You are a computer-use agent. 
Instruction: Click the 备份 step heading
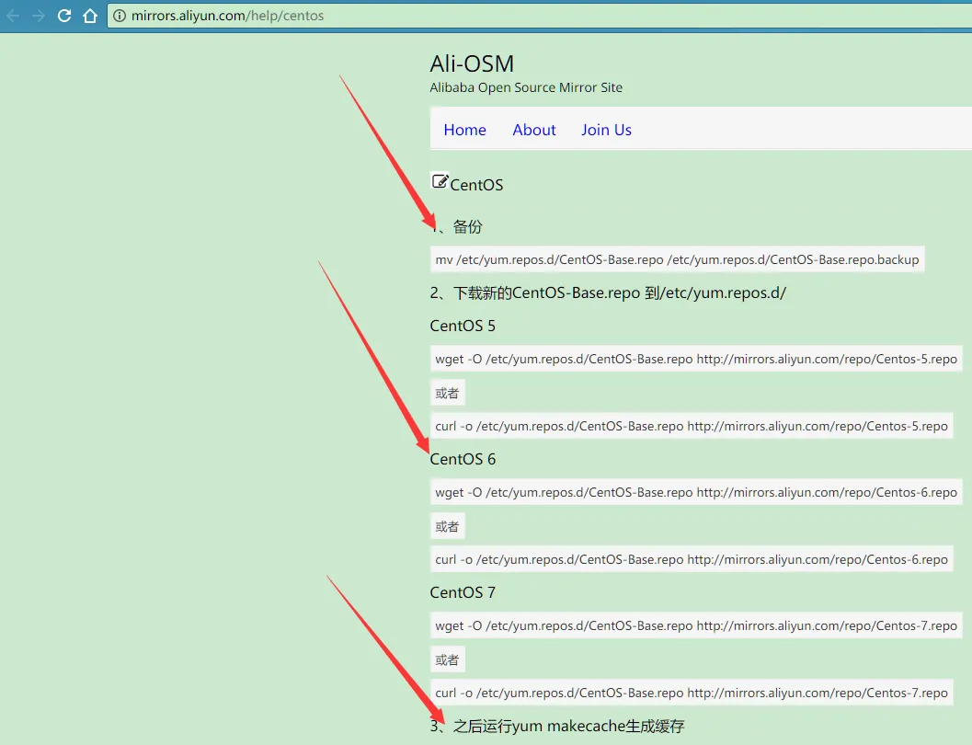pyautogui.click(x=456, y=227)
